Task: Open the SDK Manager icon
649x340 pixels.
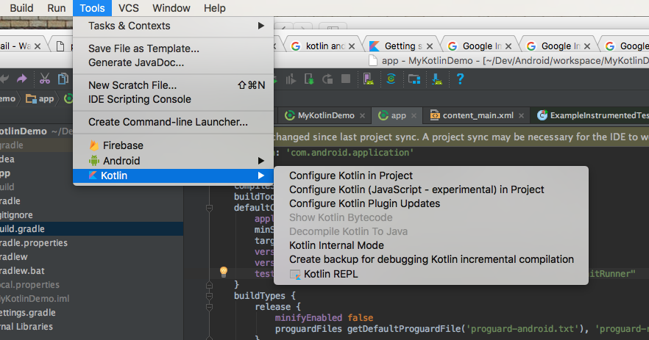Action: click(436, 79)
